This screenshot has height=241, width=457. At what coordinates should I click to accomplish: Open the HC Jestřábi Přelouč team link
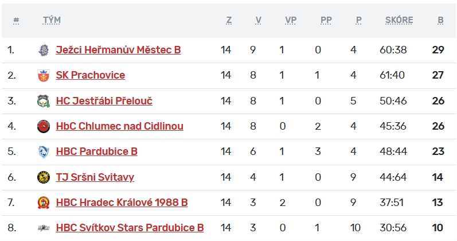point(104,101)
